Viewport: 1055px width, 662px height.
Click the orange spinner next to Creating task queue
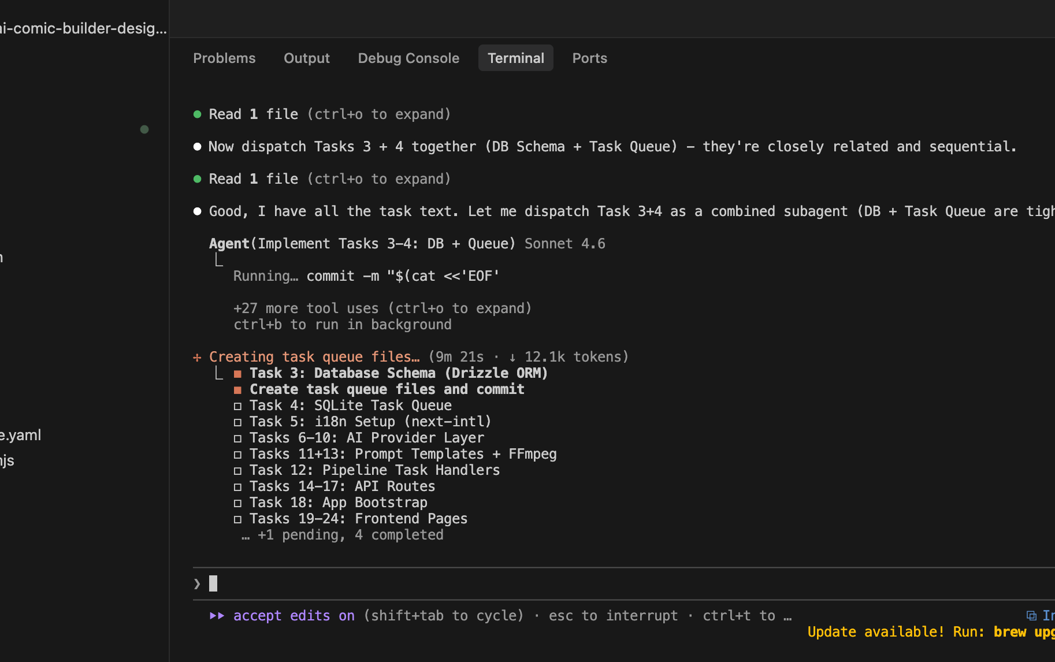[198, 358]
